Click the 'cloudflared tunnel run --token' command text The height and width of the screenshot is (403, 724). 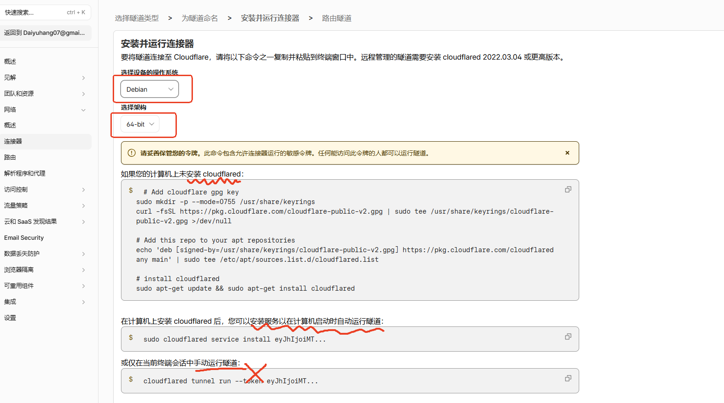[x=230, y=381]
